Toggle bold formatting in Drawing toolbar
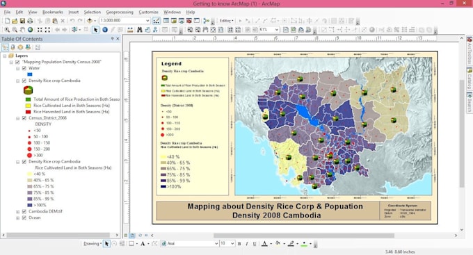 pyautogui.click(x=239, y=244)
